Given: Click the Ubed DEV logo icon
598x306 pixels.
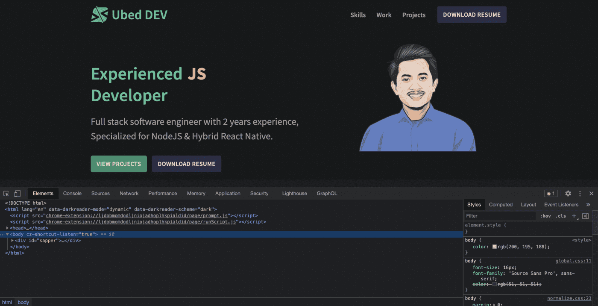Looking at the screenshot, I should pos(100,15).
